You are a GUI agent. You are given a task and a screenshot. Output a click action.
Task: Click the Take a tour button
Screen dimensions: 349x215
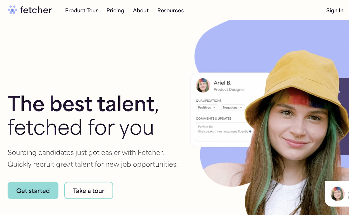pos(88,190)
